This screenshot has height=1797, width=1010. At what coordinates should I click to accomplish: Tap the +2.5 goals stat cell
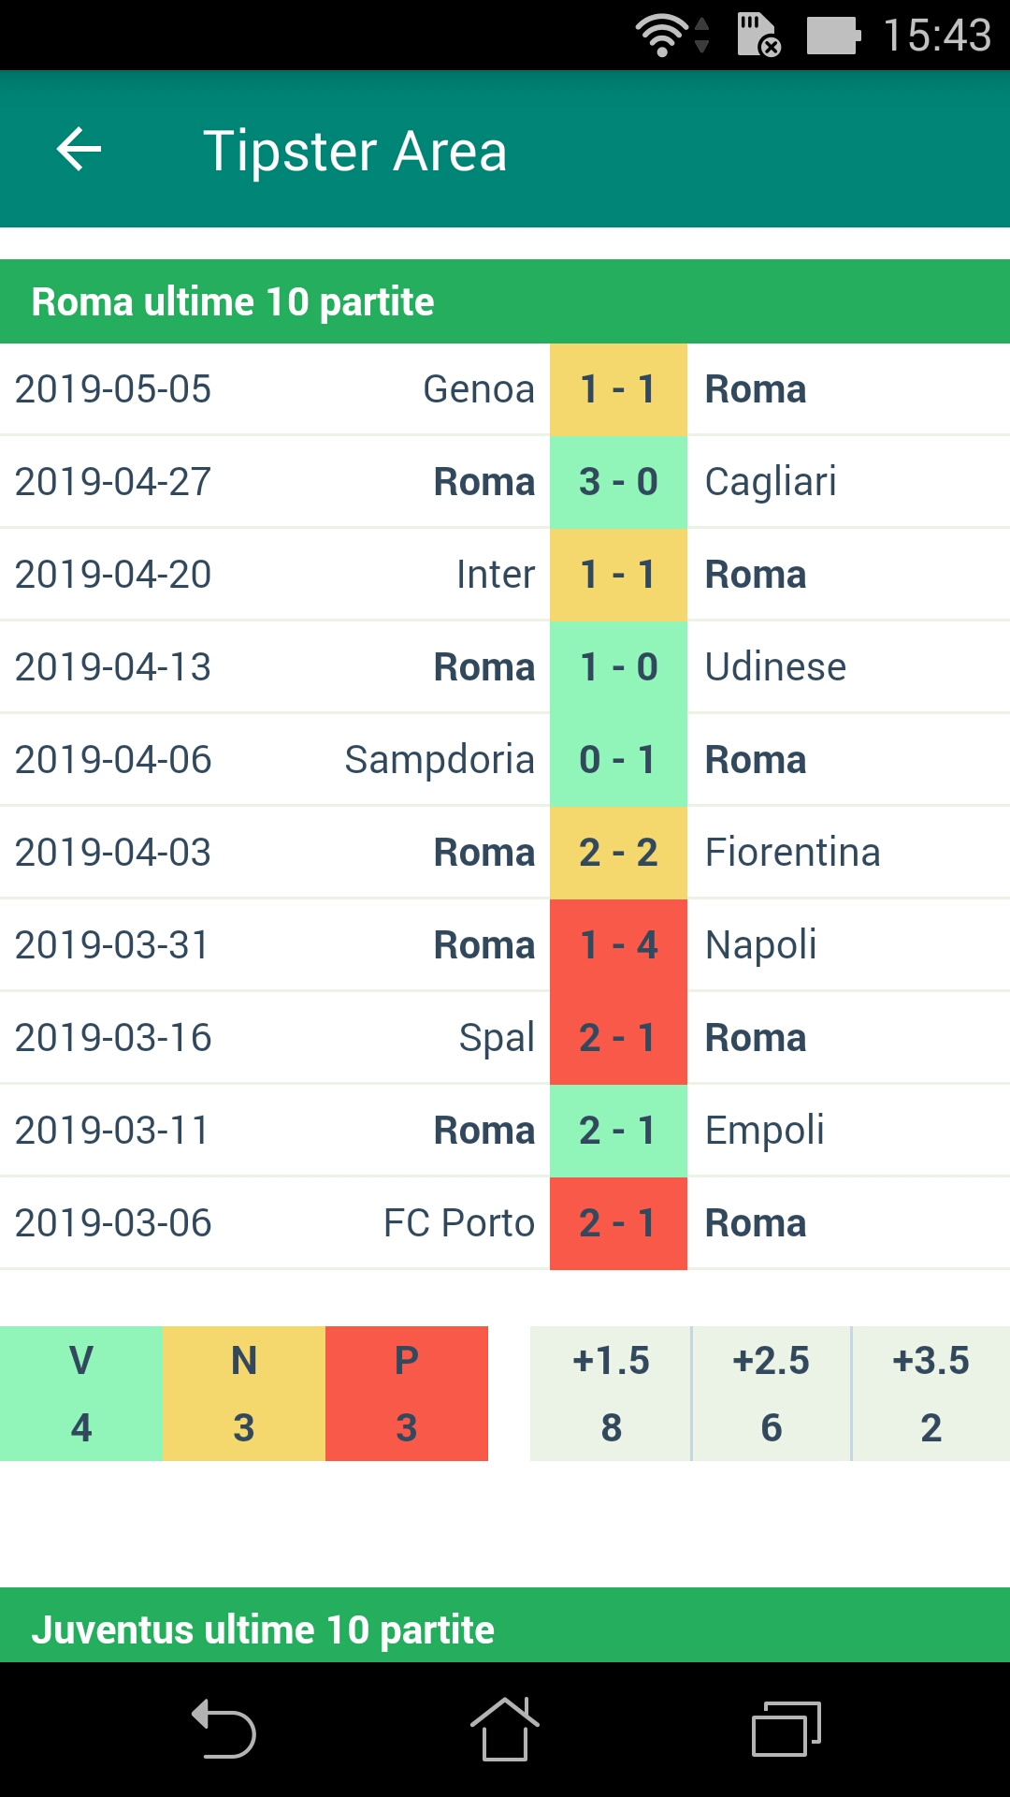[772, 1394]
